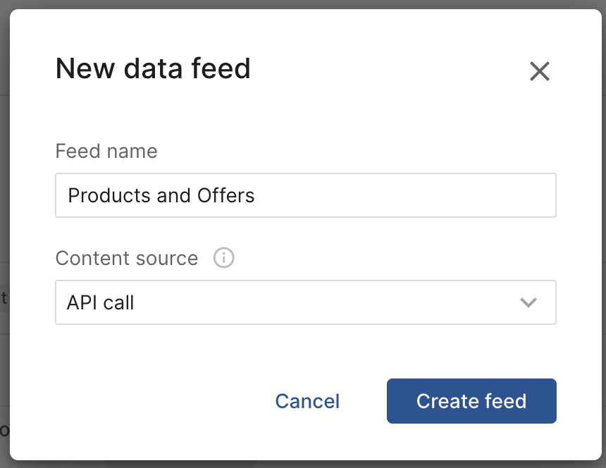Close the New data feed dialog
Image resolution: width=606 pixels, height=468 pixels.
click(x=540, y=71)
